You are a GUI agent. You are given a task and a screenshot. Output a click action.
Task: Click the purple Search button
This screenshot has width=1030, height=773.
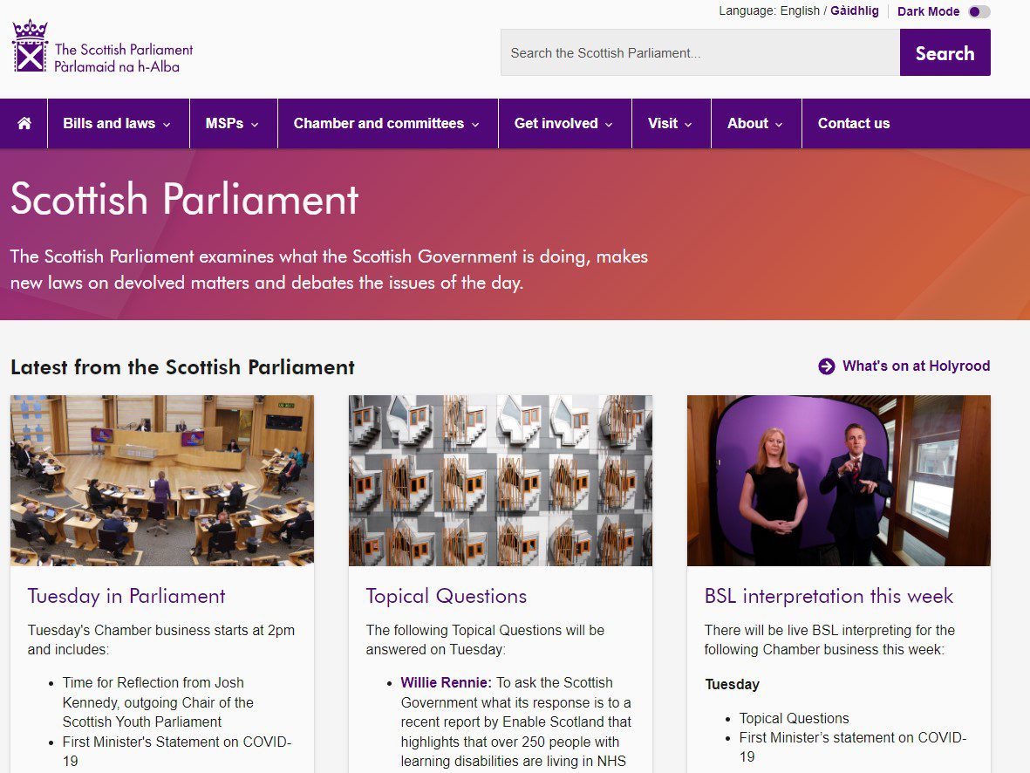945,52
